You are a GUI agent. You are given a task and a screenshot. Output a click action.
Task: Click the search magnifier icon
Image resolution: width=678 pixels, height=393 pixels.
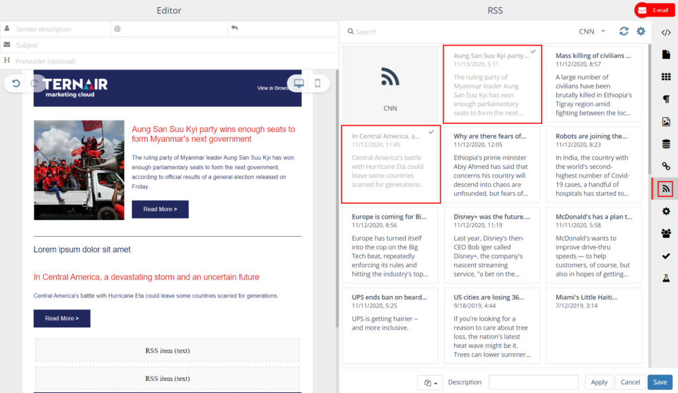coord(351,31)
